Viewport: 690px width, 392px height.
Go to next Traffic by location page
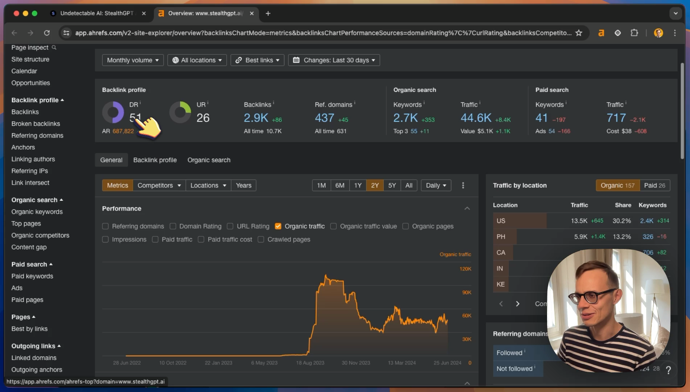pos(518,304)
